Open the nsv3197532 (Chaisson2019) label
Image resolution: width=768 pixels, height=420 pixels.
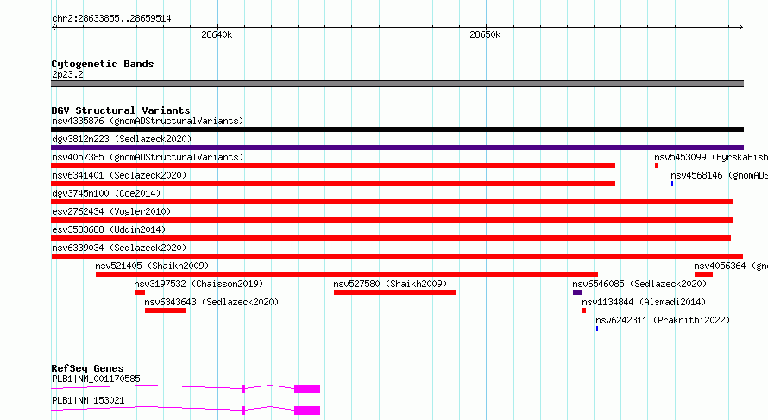point(198,284)
